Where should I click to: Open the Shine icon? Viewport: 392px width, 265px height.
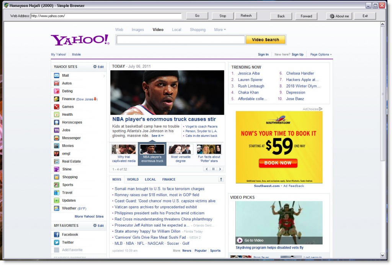pos(57,169)
